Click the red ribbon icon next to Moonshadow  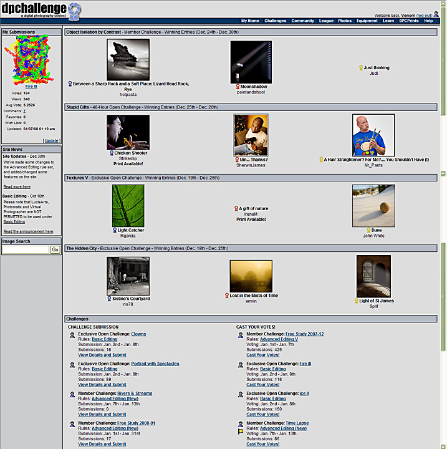[x=238, y=87]
